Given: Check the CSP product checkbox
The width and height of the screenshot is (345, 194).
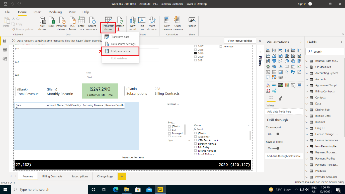Looking at the screenshot, I should coord(169,130).
